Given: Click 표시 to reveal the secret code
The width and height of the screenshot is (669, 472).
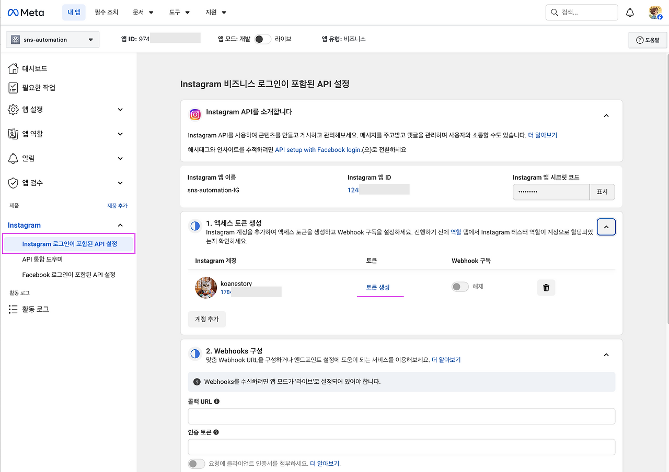Looking at the screenshot, I should coord(602,192).
